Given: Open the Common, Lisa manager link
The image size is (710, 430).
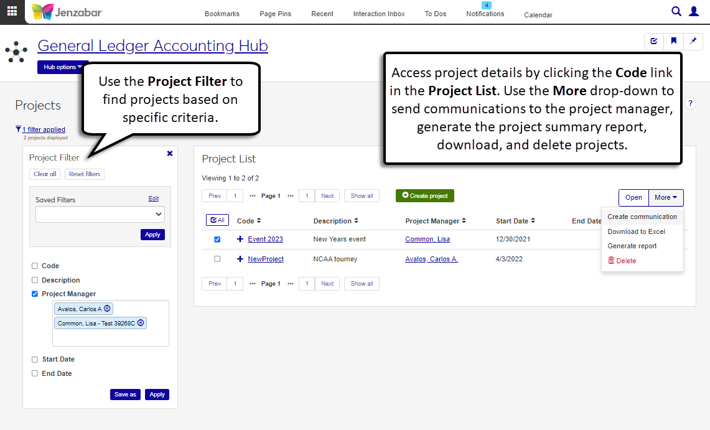Looking at the screenshot, I should (427, 239).
